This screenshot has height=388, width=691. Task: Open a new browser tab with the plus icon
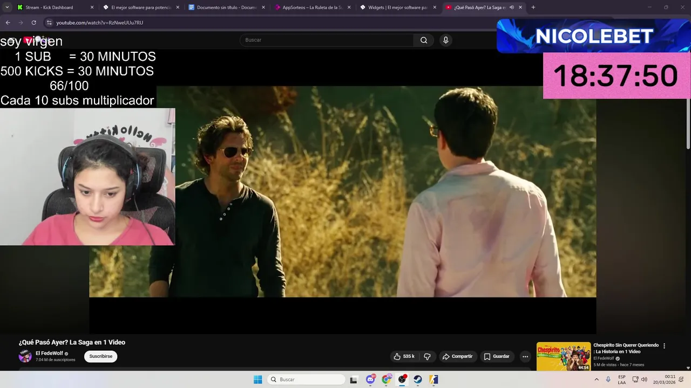533,7
